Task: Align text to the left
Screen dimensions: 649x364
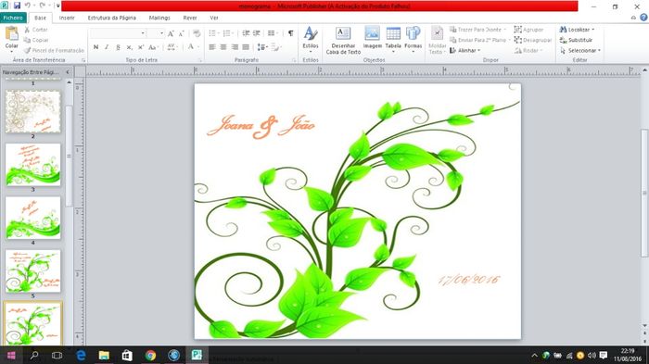Action: coord(212,47)
